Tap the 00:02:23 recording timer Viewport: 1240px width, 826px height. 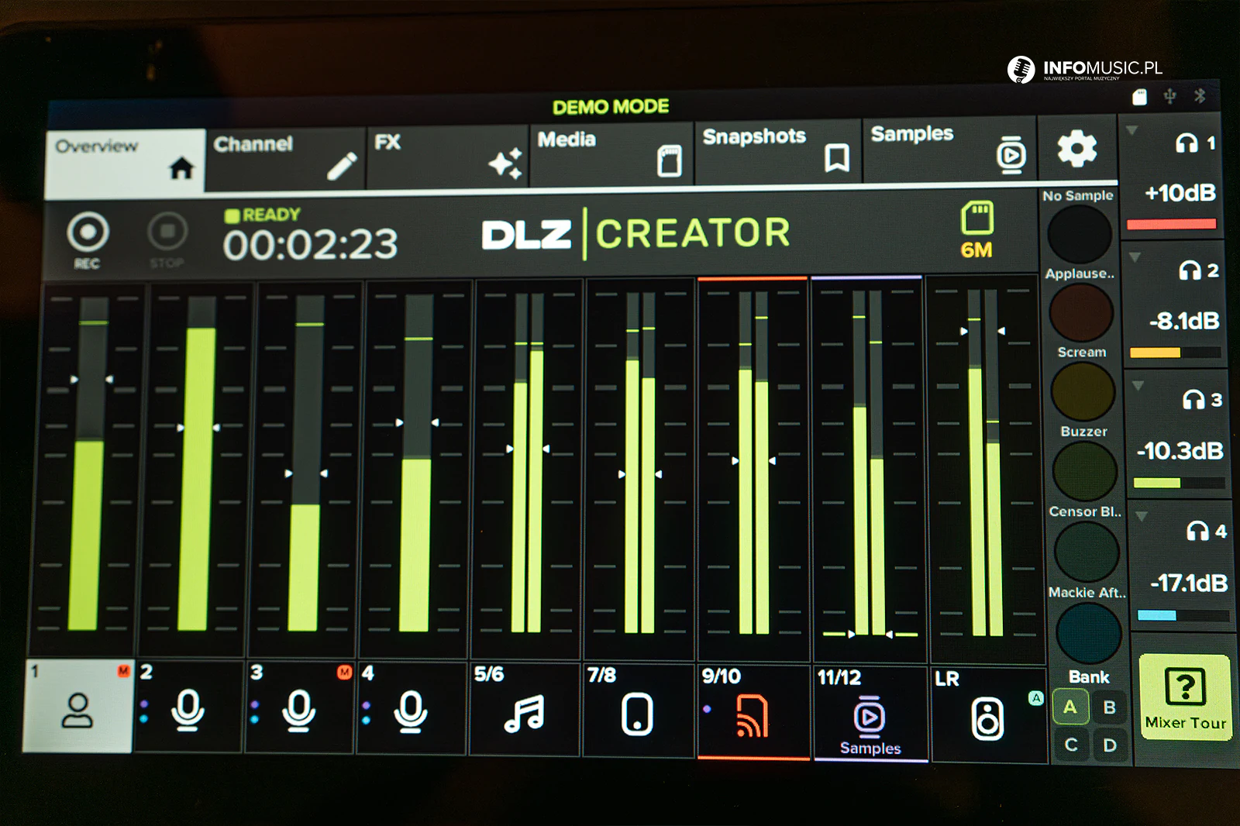point(310,245)
